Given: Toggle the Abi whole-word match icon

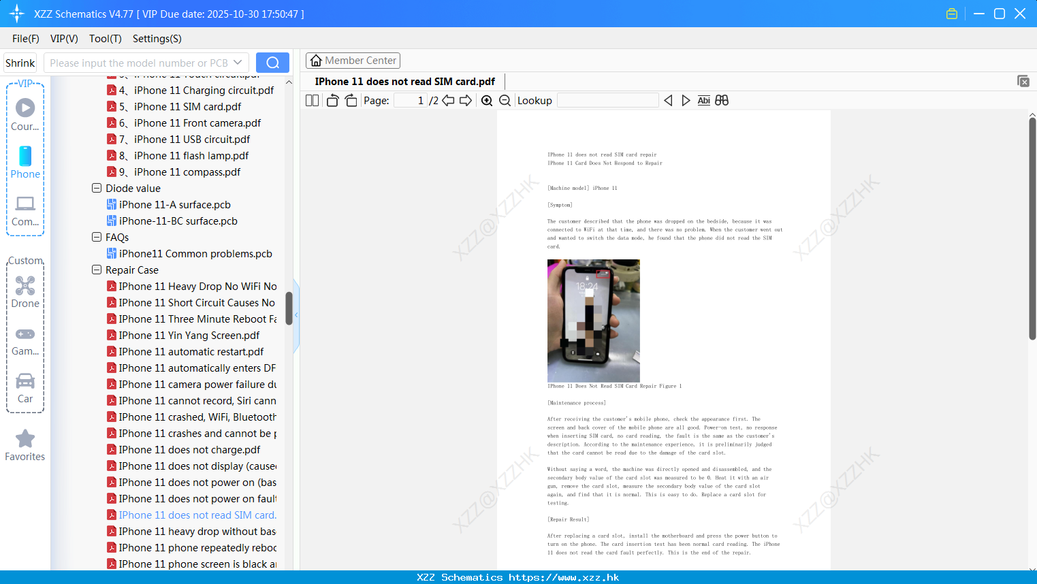Looking at the screenshot, I should click(704, 101).
